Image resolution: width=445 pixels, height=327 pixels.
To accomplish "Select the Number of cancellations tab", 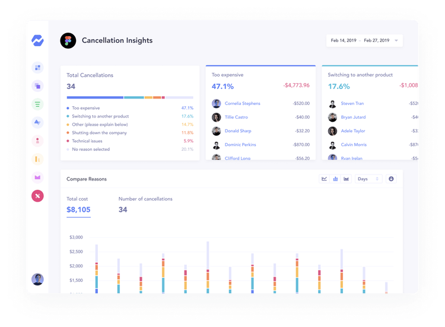I will (x=145, y=205).
